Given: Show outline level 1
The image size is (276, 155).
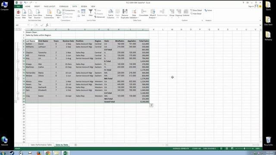Looking at the screenshot, I should (16, 30).
